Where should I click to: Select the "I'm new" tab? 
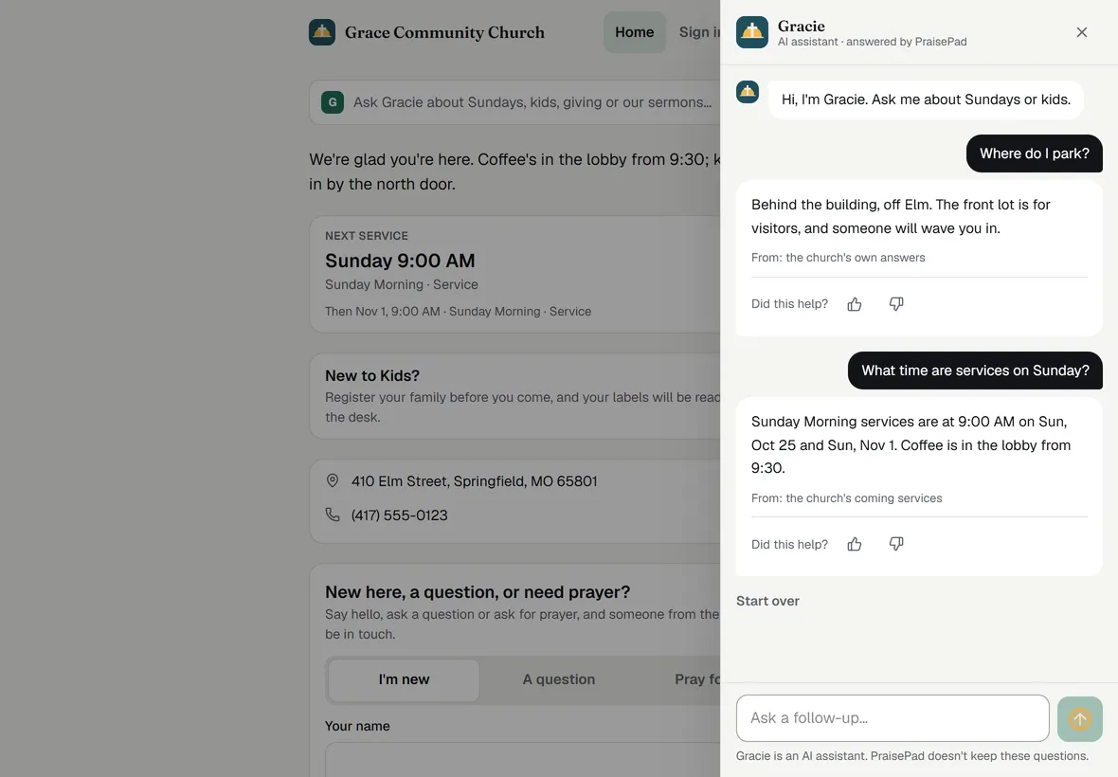(405, 680)
